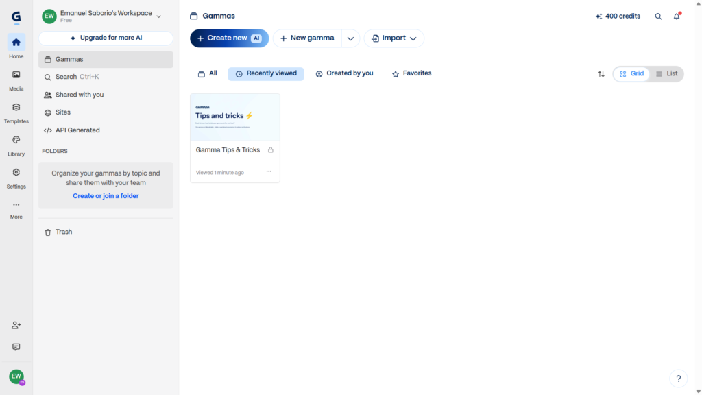Open Shared with you
The image size is (702, 395).
(x=106, y=95)
